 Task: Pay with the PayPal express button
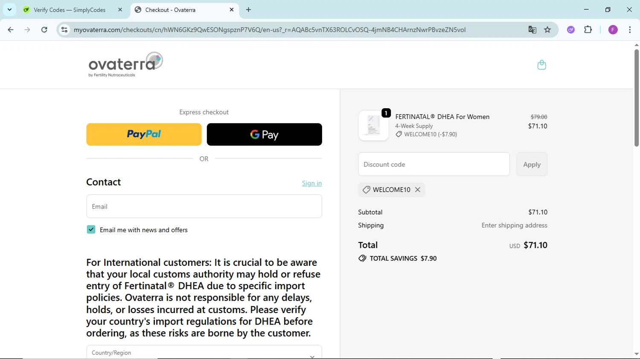pyautogui.click(x=144, y=135)
